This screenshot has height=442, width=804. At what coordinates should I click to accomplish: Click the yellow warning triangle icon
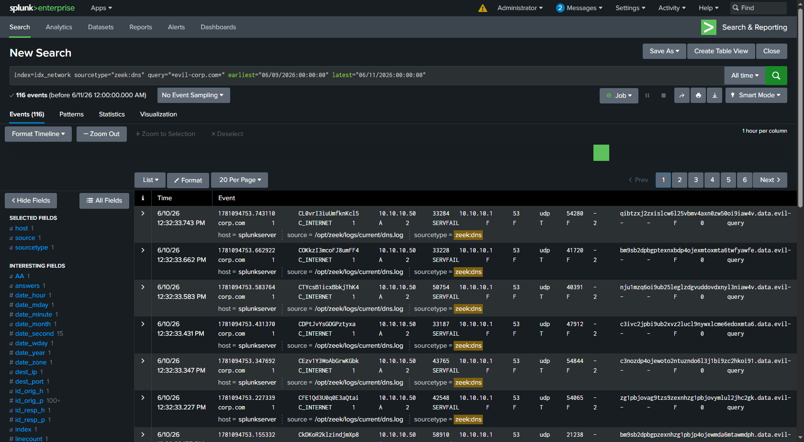[482, 8]
